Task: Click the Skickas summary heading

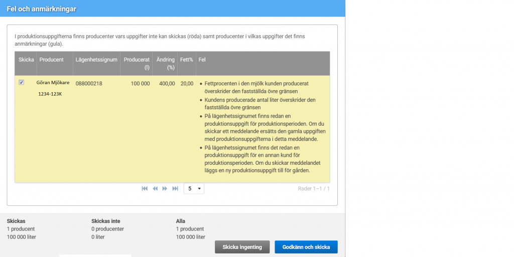Action: pyautogui.click(x=16, y=221)
